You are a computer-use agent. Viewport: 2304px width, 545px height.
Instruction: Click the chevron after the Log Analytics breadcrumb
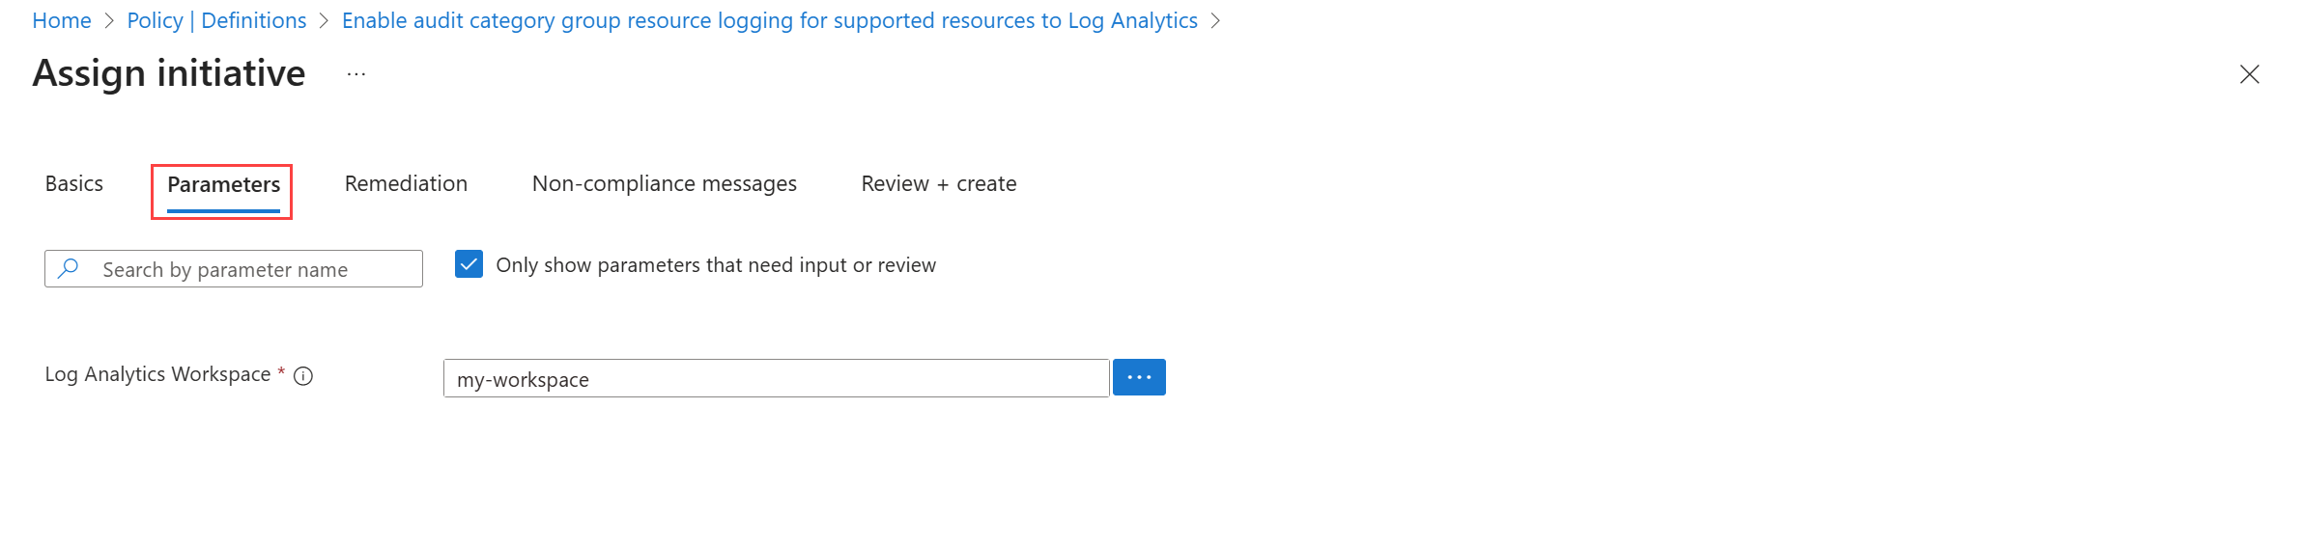1215,21
